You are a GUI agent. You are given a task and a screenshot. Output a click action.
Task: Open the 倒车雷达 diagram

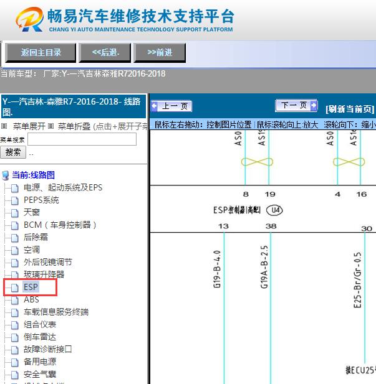pos(40,337)
